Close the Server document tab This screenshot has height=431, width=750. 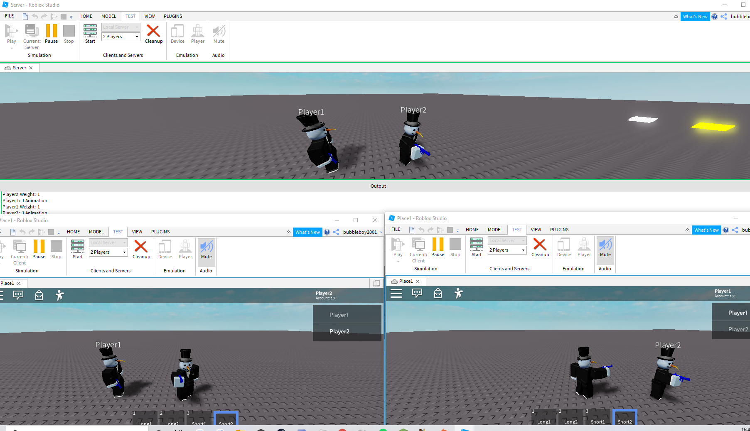pos(31,68)
